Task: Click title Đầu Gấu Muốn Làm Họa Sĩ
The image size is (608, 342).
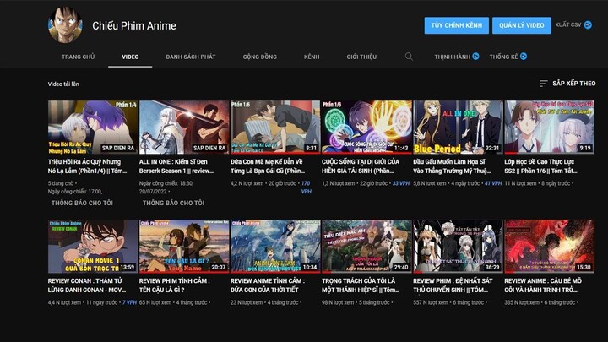Action: 452,166
